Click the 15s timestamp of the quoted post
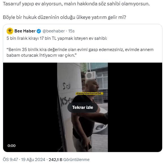 tap(71, 31)
